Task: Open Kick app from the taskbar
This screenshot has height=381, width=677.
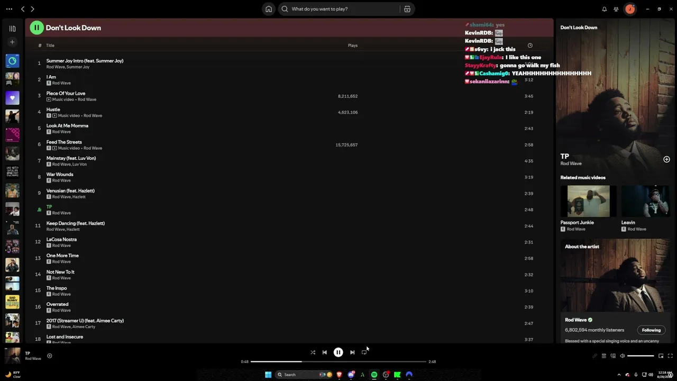Action: (397, 375)
